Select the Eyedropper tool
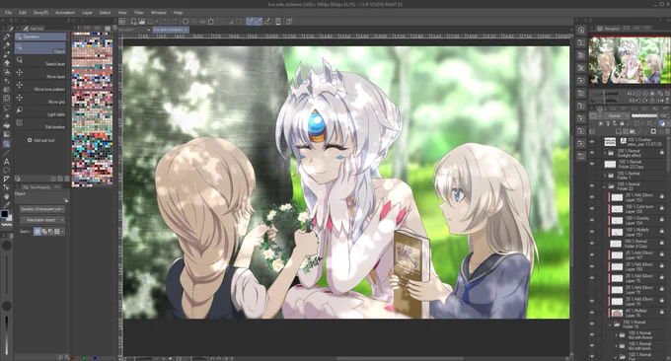Image resolution: width=671 pixels, height=361 pixels. tap(7, 205)
